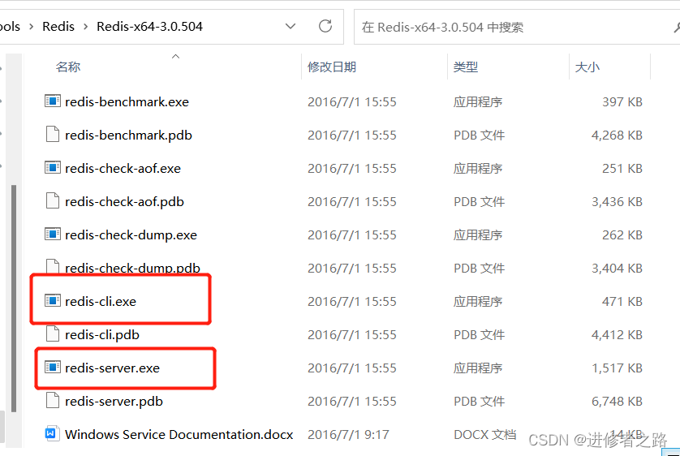Select the redis-check-dump.exe file name
The height and width of the screenshot is (456, 680).
pos(131,235)
